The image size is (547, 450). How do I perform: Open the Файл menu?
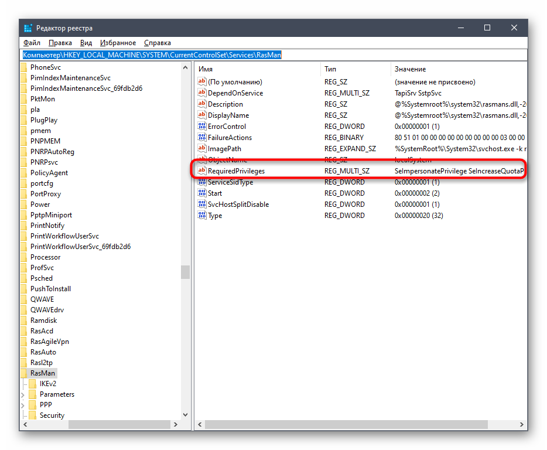pos(32,43)
